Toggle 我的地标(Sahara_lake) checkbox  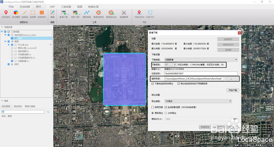click(x=8, y=35)
